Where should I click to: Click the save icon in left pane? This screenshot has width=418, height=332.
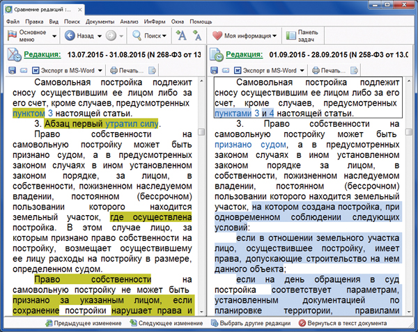[12, 70]
